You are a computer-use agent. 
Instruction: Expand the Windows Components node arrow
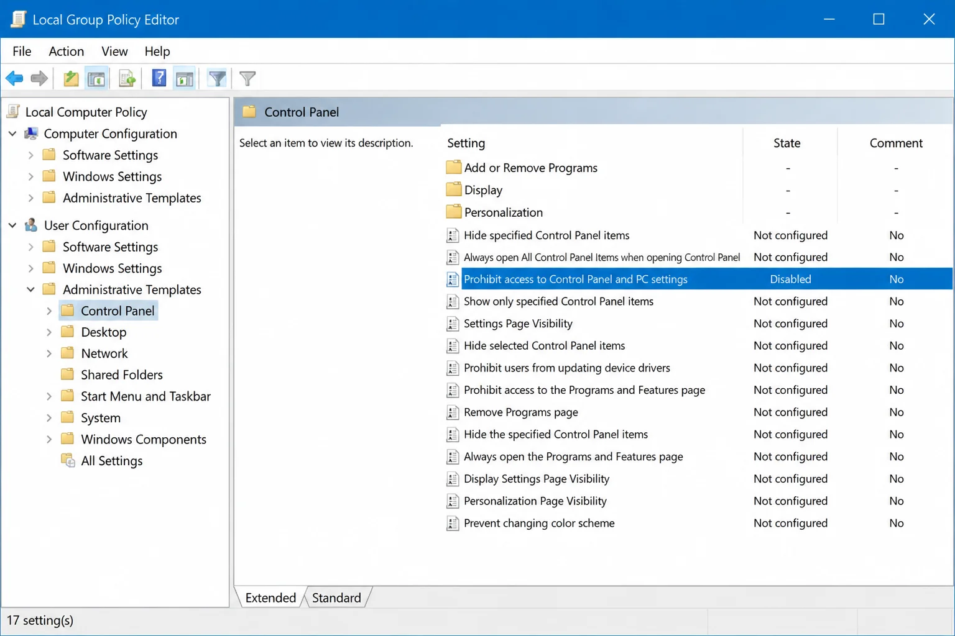click(x=48, y=439)
